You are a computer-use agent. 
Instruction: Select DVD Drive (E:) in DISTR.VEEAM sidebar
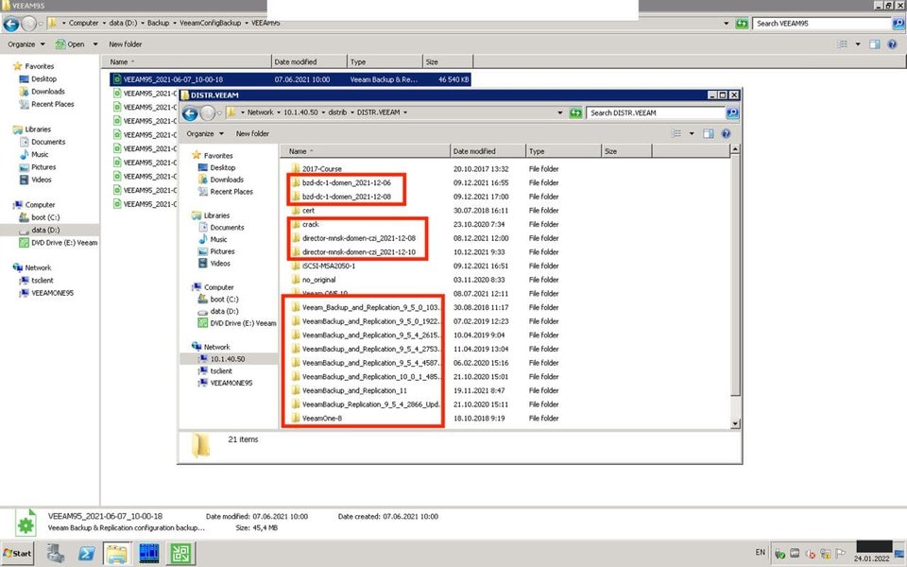tap(243, 323)
